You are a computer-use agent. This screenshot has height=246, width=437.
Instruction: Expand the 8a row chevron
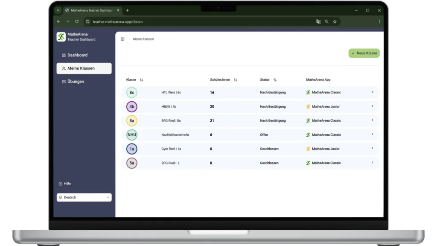(372, 120)
